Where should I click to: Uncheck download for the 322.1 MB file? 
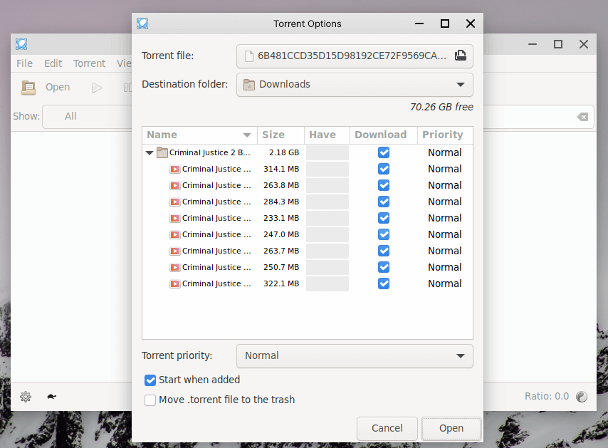384,283
